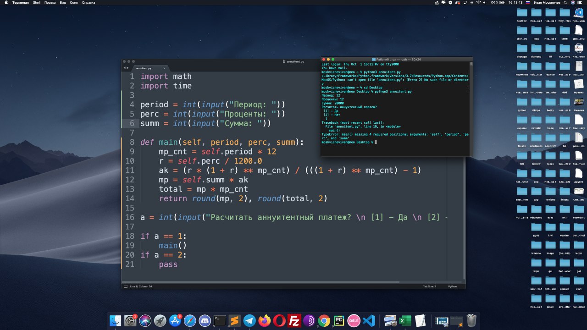Open the Терминал application menu
The image size is (587, 330).
point(21,2)
